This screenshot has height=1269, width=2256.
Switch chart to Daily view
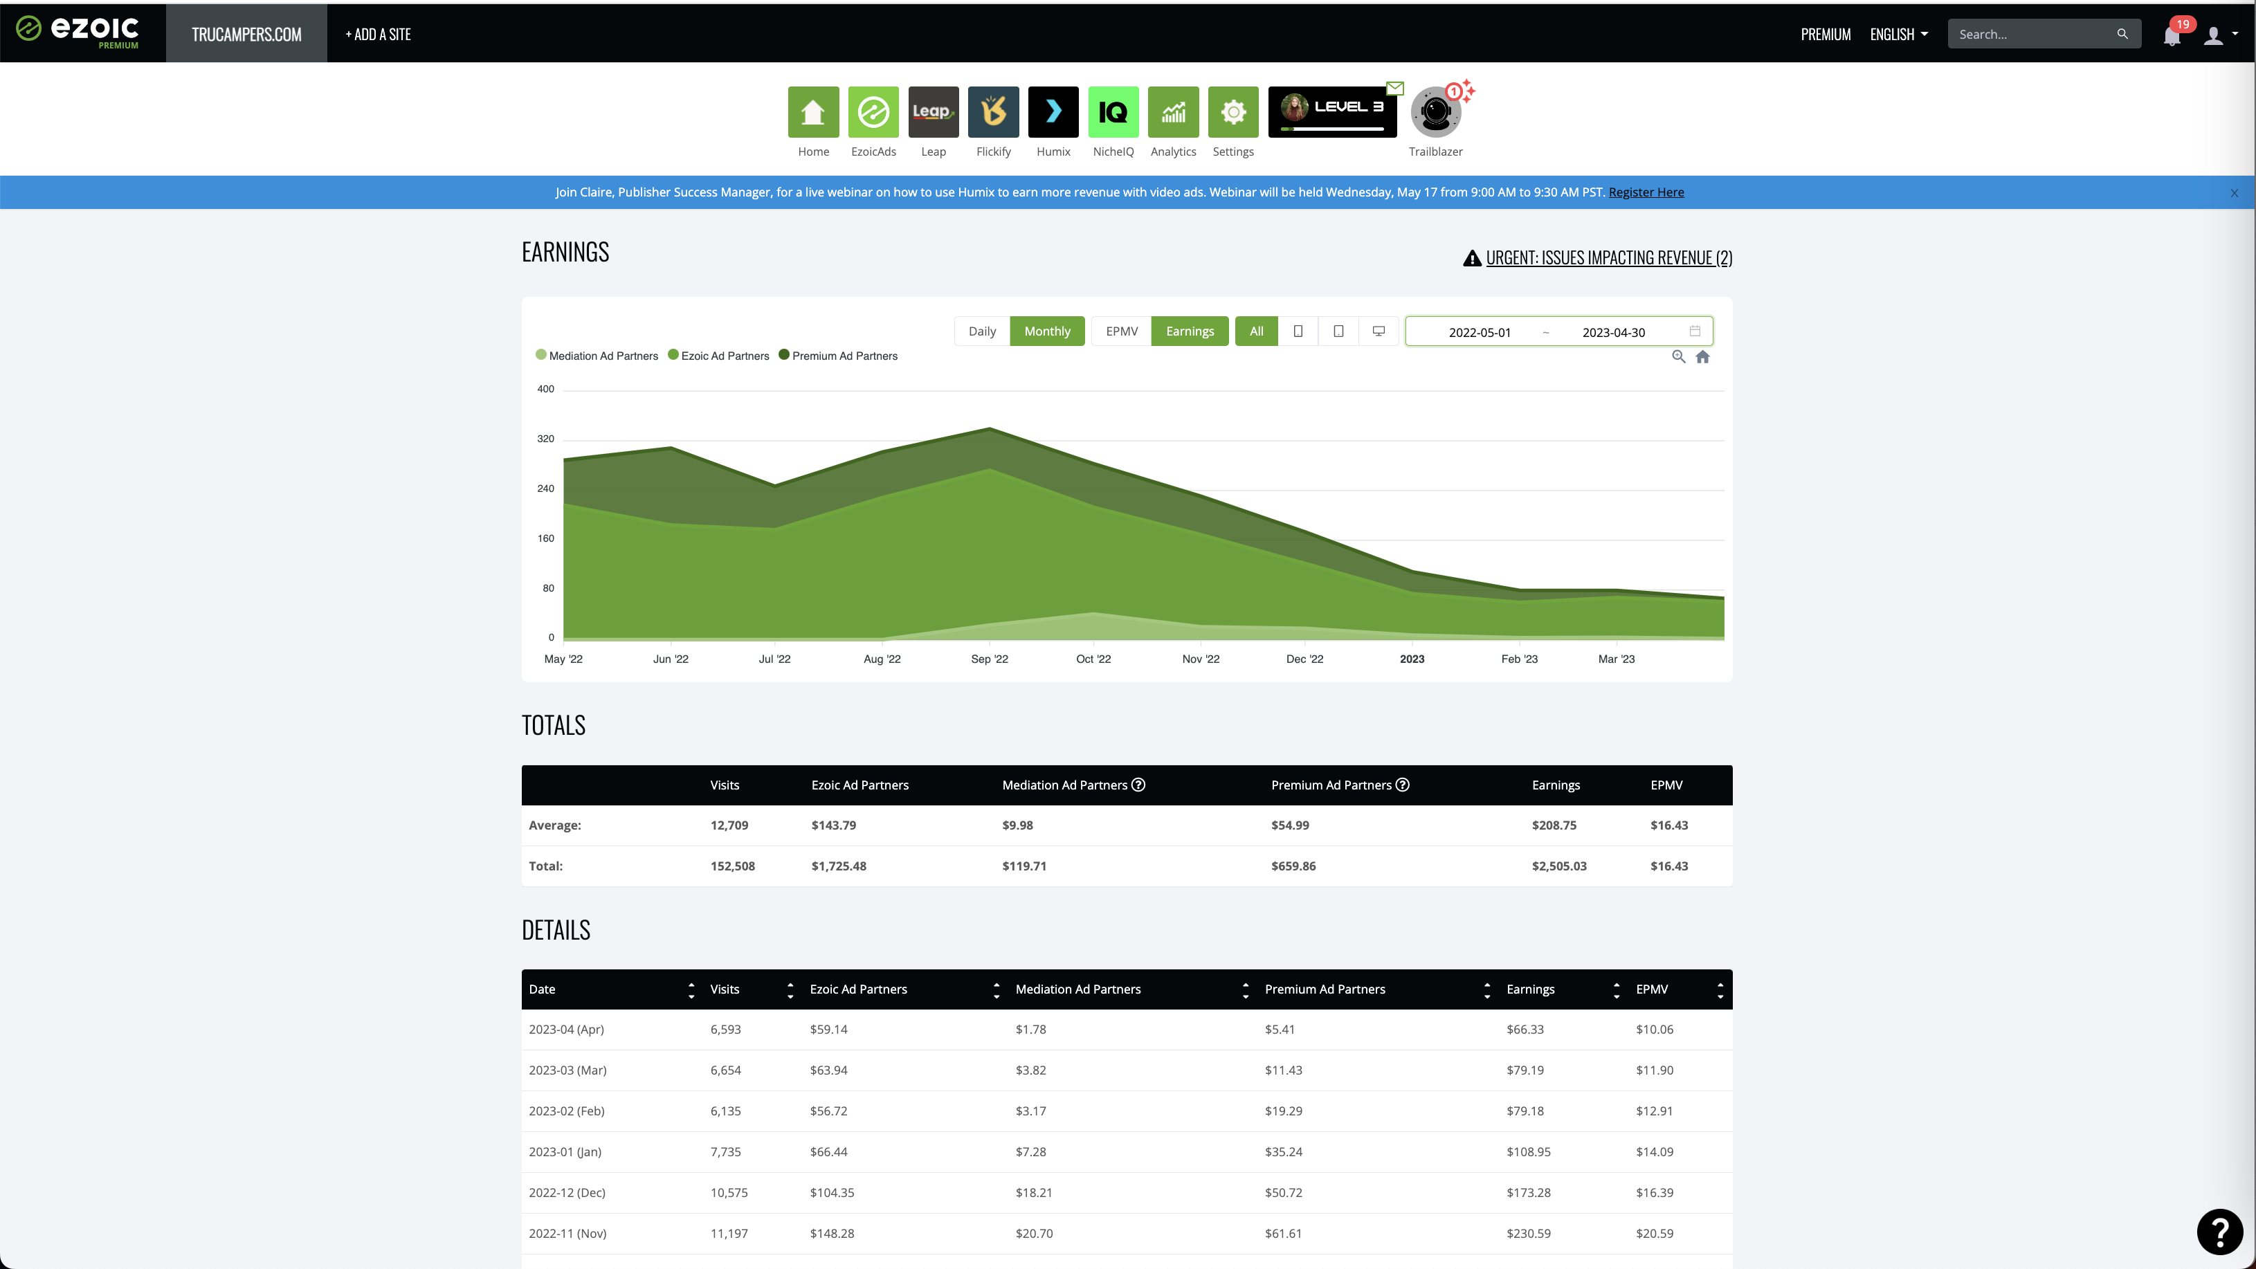tap(982, 331)
